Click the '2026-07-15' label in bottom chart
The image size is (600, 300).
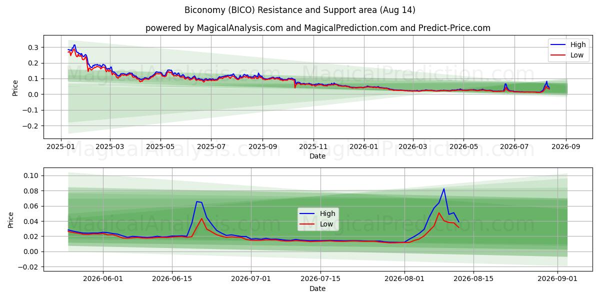[319, 280]
